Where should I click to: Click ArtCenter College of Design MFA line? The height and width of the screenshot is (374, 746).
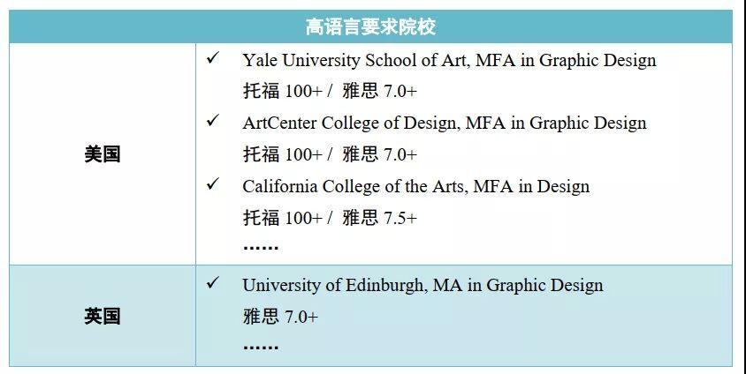click(445, 123)
